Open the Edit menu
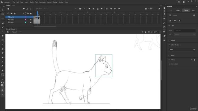This screenshot has width=198, height=111. point(18,2)
